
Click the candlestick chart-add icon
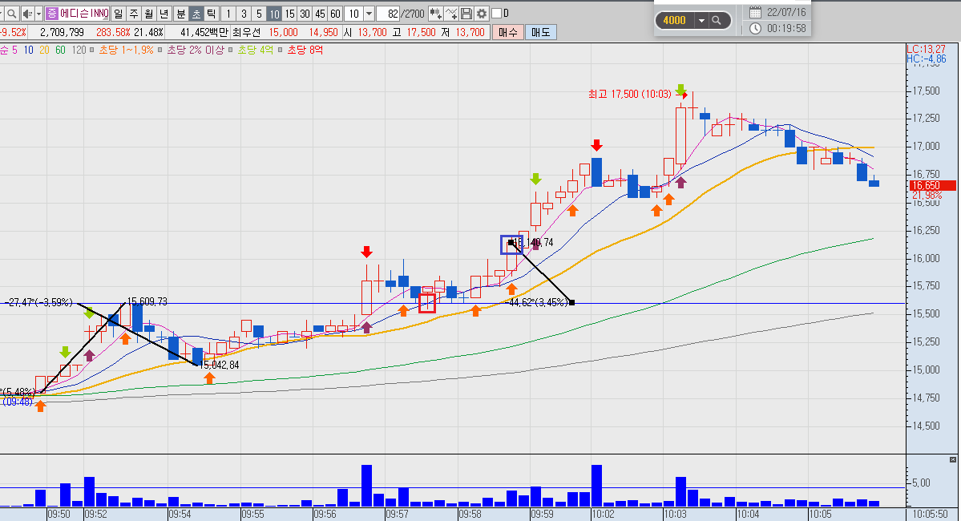(435, 14)
